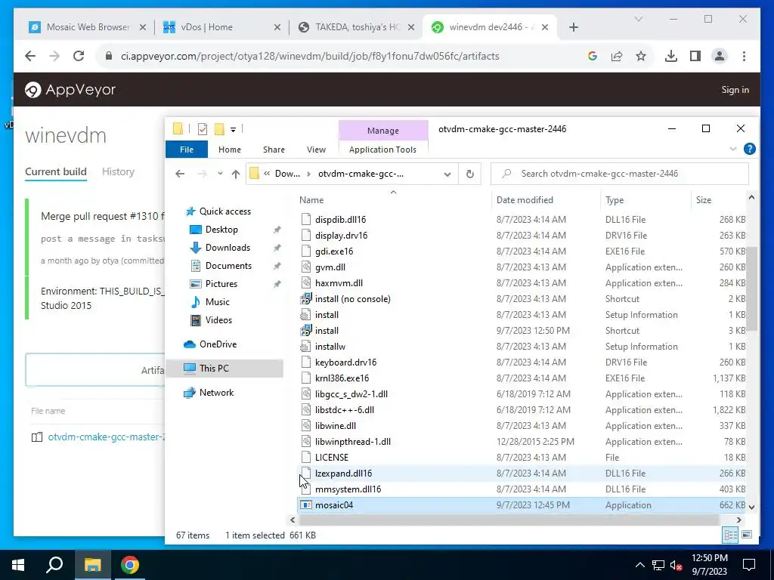Click the horizontal scrollbar right arrow
The image size is (774, 580).
[x=738, y=520]
